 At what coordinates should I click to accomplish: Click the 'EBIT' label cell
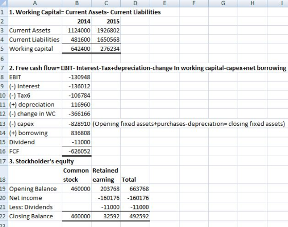[x=35, y=77]
